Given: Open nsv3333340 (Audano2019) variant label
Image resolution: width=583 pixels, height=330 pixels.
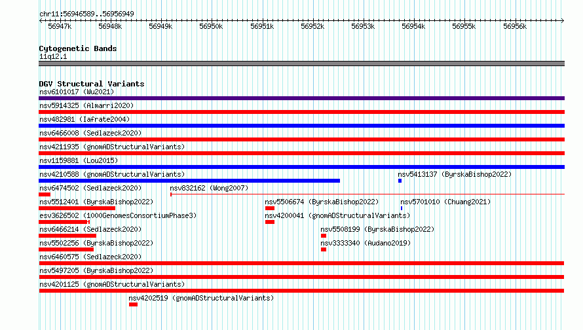Looking at the screenshot, I should coord(366,243).
